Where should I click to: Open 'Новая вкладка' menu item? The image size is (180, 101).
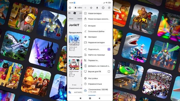coord(97,13)
